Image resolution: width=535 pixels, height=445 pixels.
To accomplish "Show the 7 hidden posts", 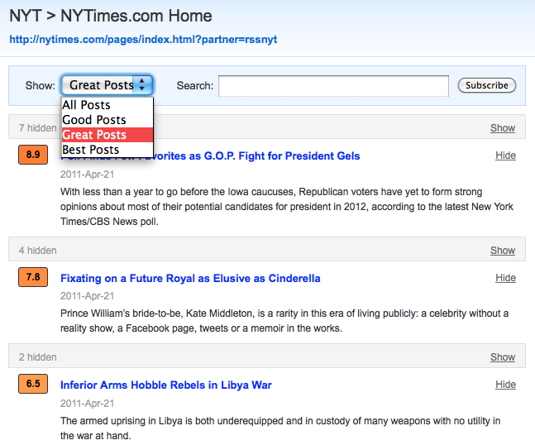I will tap(502, 128).
